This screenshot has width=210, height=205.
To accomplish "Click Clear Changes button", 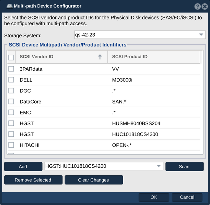I will (94, 180).
